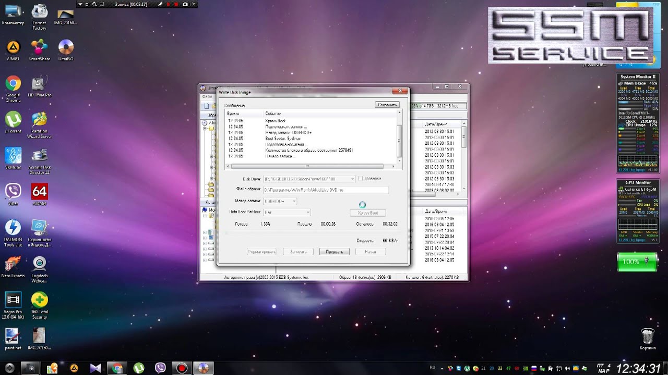Launch AIMP3 desktop shortcut
668x375 pixels.
13,51
